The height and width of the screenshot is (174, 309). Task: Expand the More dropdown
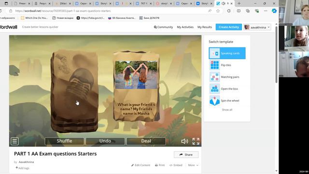(193, 165)
